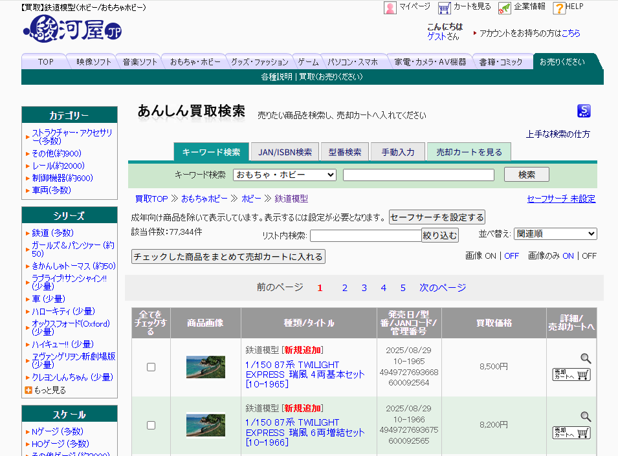Check the second product's selection checkbox
This screenshot has width=618, height=456.
(x=151, y=425)
